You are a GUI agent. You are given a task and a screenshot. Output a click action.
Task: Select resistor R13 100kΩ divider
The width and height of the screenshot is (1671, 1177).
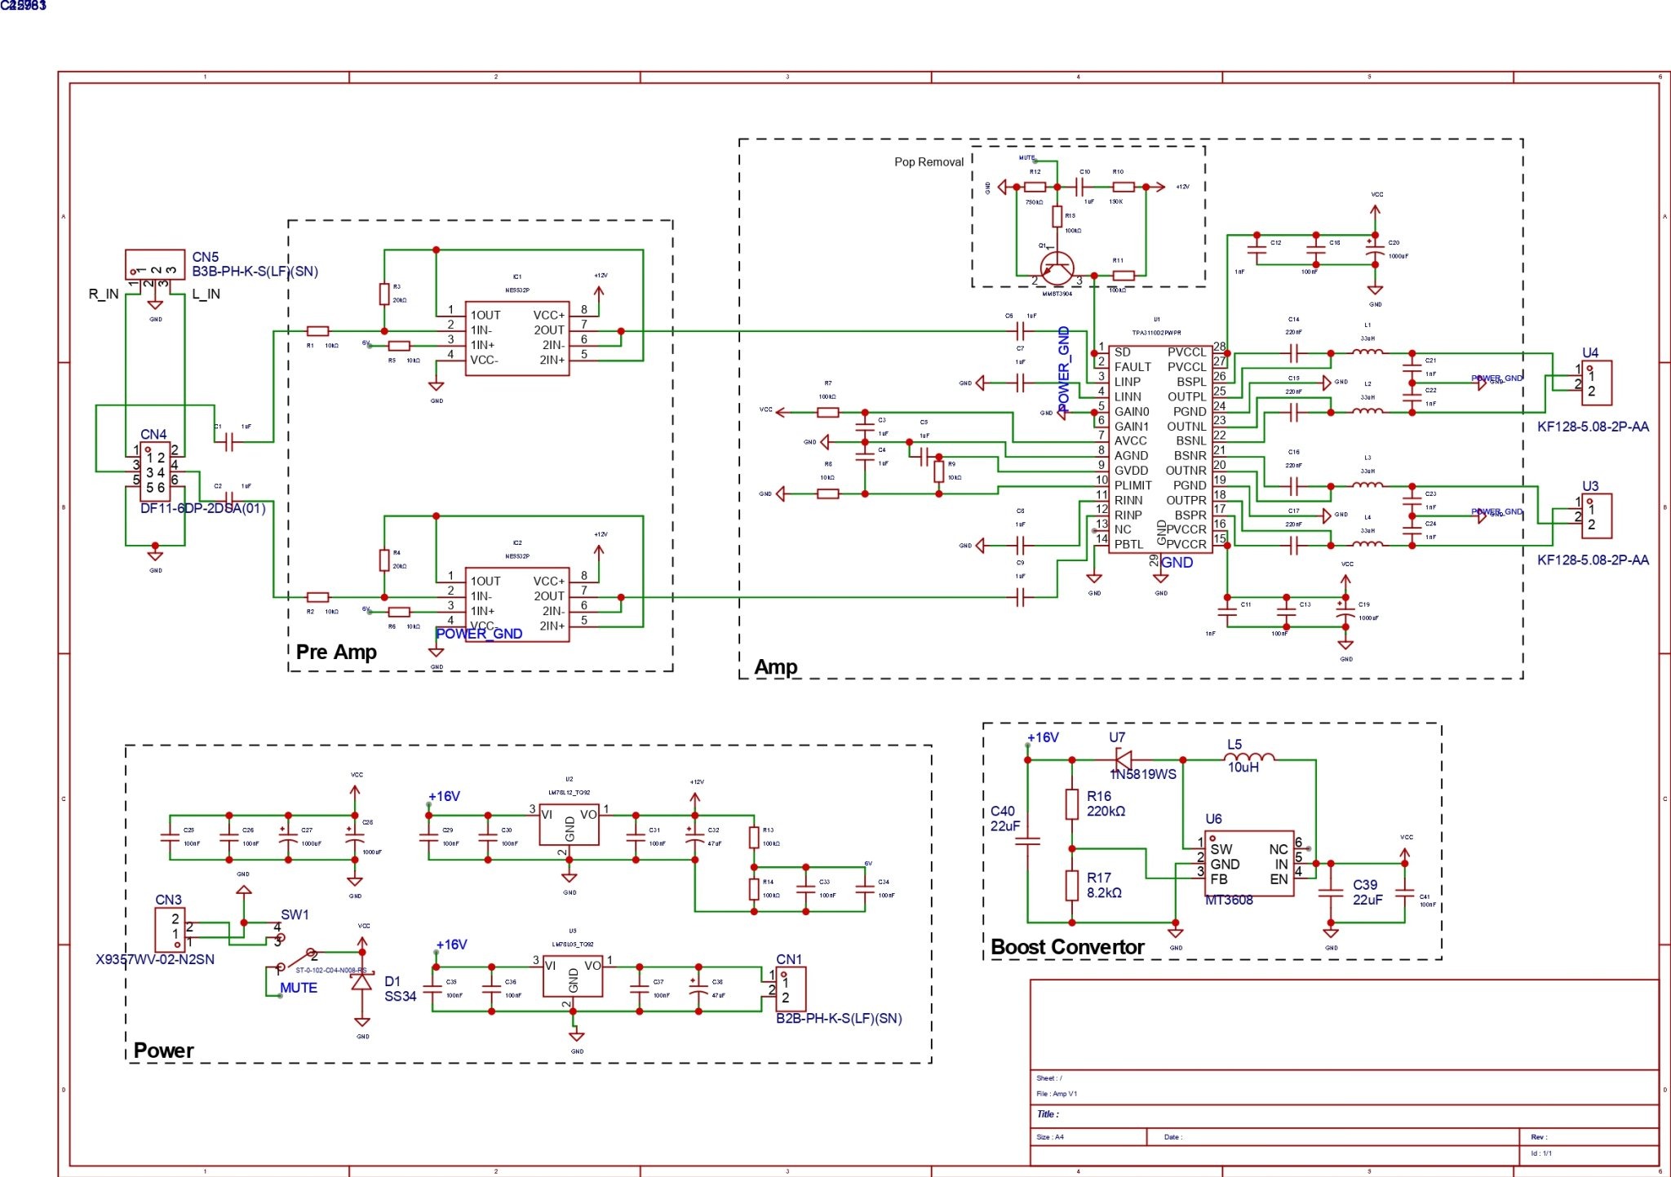click(754, 838)
